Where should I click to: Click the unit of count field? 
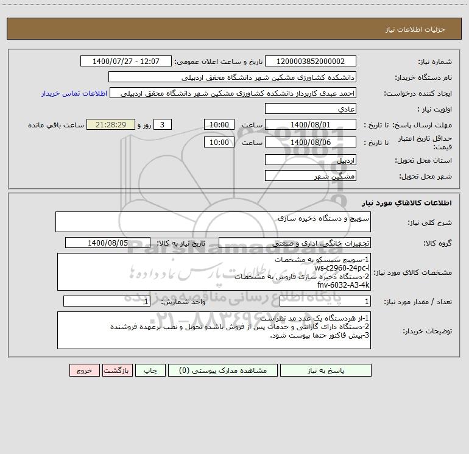107,302
